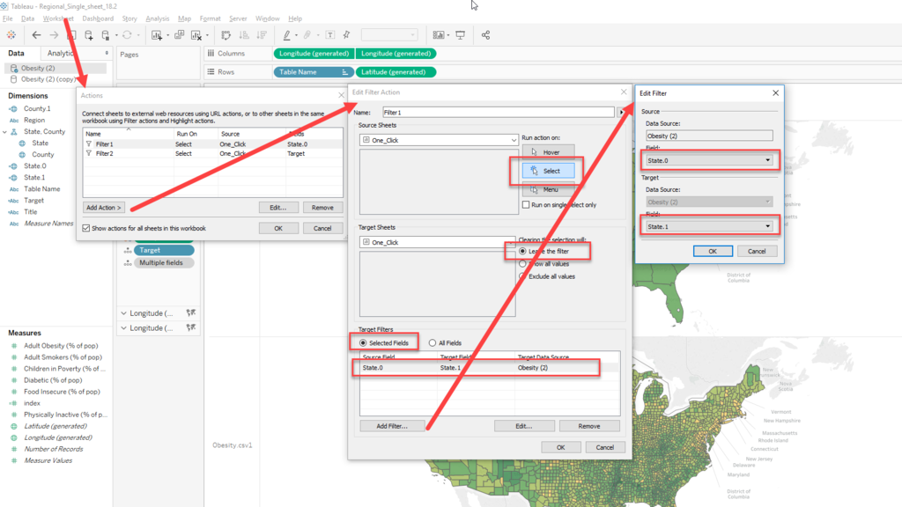Screen dimensions: 902x507
Task: Click Remove in the Actions dialog
Action: pyautogui.click(x=322, y=208)
